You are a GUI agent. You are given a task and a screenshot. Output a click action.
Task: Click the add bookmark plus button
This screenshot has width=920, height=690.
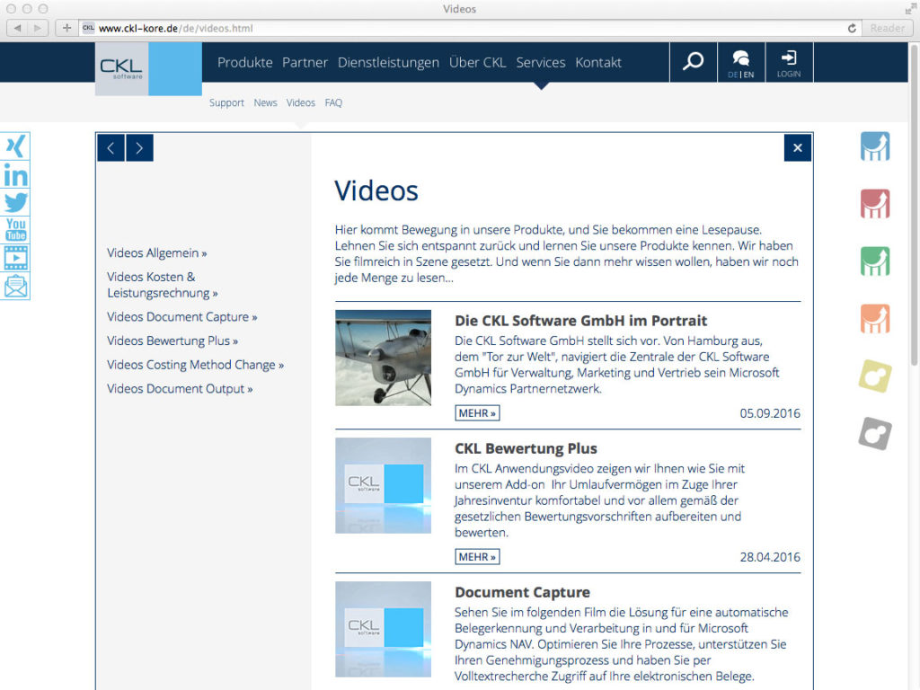coord(66,28)
